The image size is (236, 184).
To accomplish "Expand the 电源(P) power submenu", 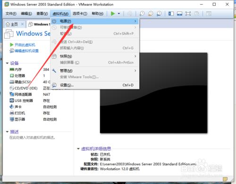I will (x=95, y=21).
